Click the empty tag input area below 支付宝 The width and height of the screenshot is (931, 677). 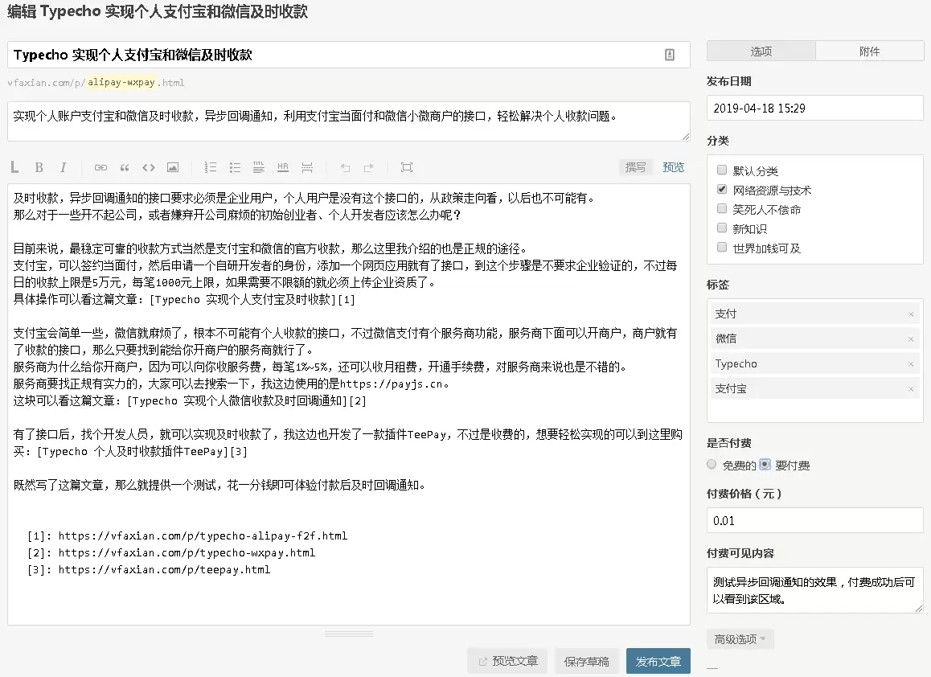click(815, 410)
